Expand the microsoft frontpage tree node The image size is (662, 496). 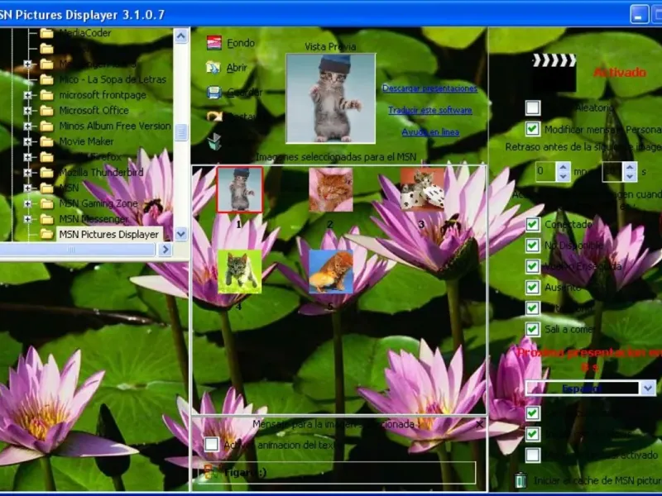click(x=28, y=95)
